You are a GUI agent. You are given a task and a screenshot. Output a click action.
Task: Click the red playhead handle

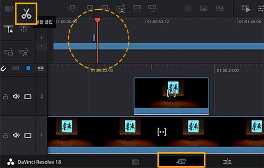[98, 20]
